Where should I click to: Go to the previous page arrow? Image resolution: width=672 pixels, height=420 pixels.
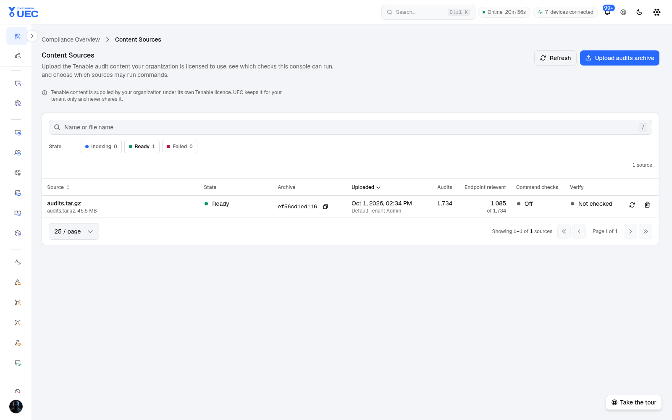[579, 231]
